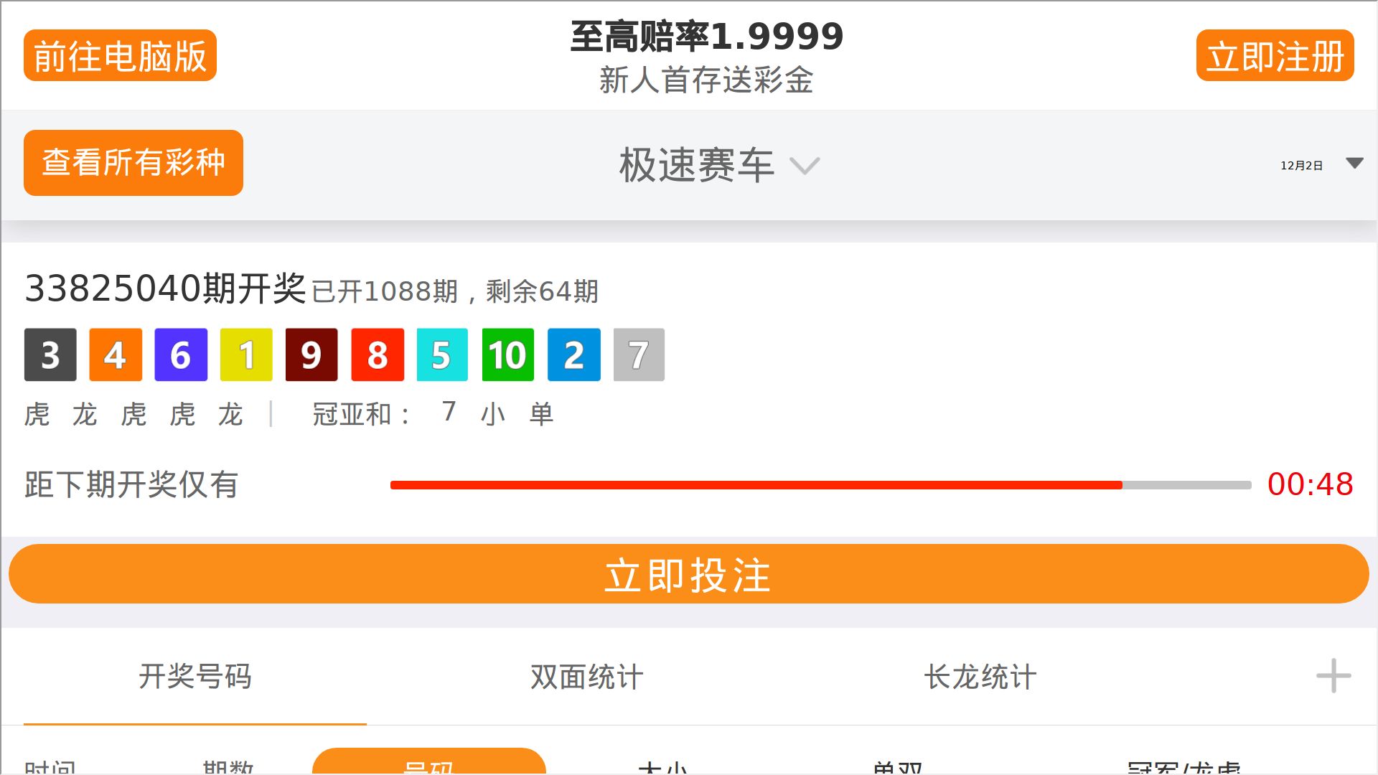
Task: Click the 前往电脑版 desktop version button
Action: click(x=120, y=55)
